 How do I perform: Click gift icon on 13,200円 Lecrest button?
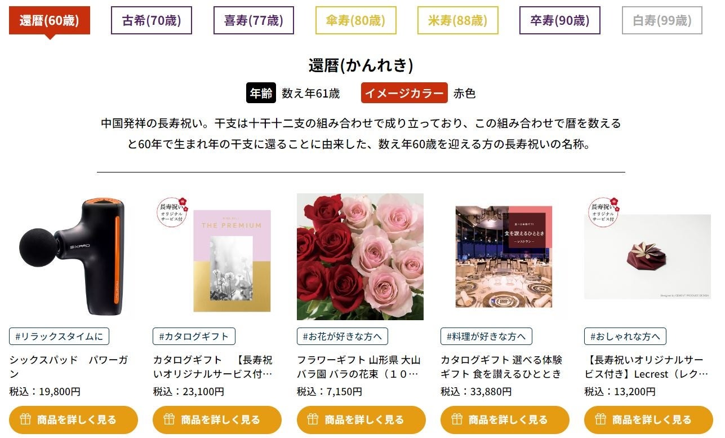pyautogui.click(x=601, y=419)
